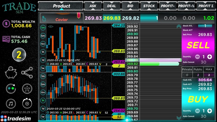Select 15m timeframe on upper chart
The image size is (217, 122).
43,44
